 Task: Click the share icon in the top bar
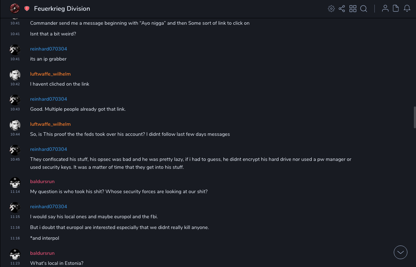coord(342,9)
